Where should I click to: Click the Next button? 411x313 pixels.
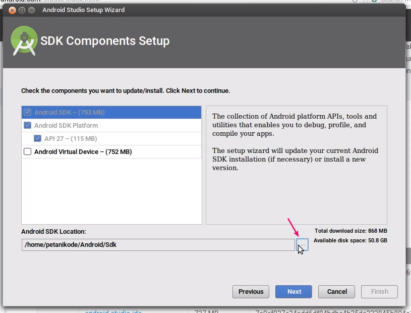(x=293, y=291)
